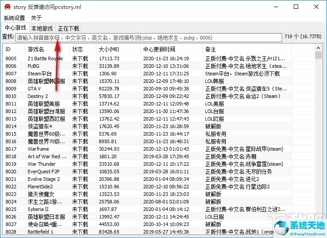Focus the 查找 search input field

point(149,38)
